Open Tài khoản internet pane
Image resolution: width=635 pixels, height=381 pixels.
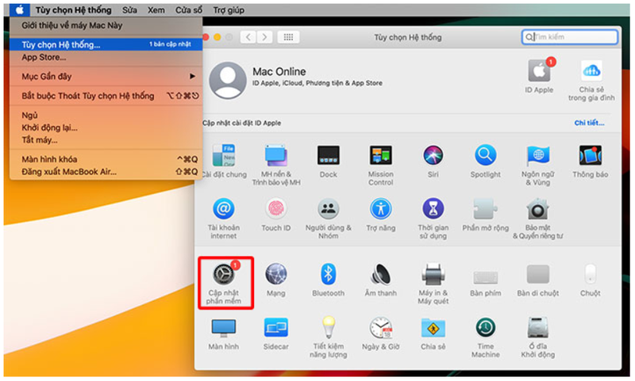tap(224, 209)
